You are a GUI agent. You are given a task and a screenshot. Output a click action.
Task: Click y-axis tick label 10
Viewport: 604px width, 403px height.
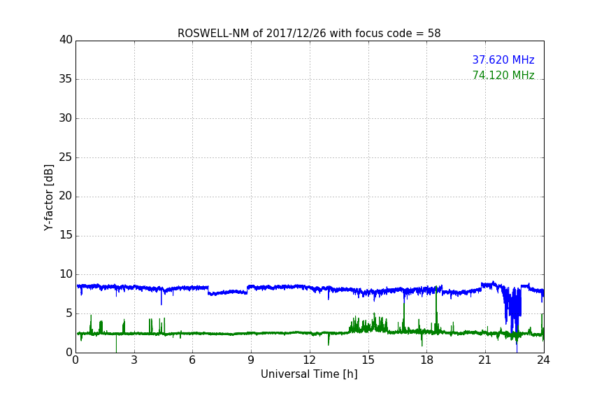[66, 274]
